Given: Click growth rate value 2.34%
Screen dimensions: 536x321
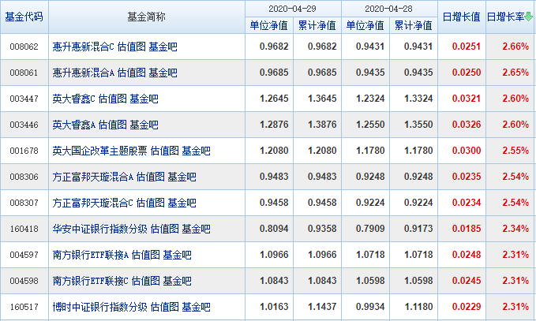Looking at the screenshot, I should tap(515, 229).
